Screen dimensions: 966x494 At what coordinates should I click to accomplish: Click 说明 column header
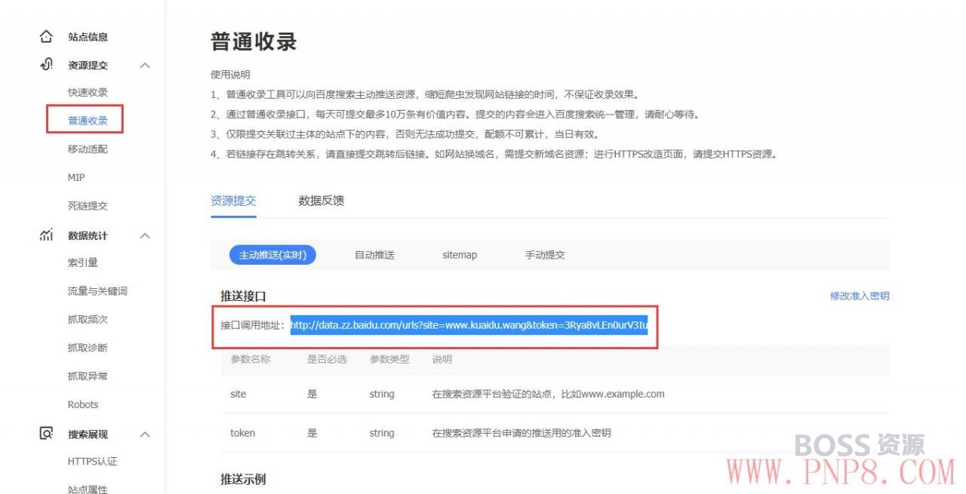click(x=442, y=360)
